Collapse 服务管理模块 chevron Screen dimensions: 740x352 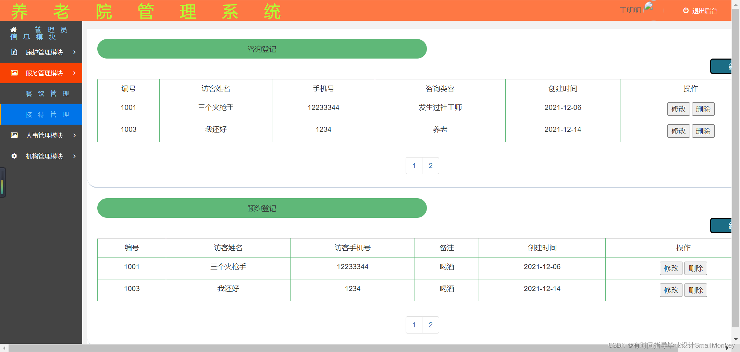pyautogui.click(x=74, y=73)
